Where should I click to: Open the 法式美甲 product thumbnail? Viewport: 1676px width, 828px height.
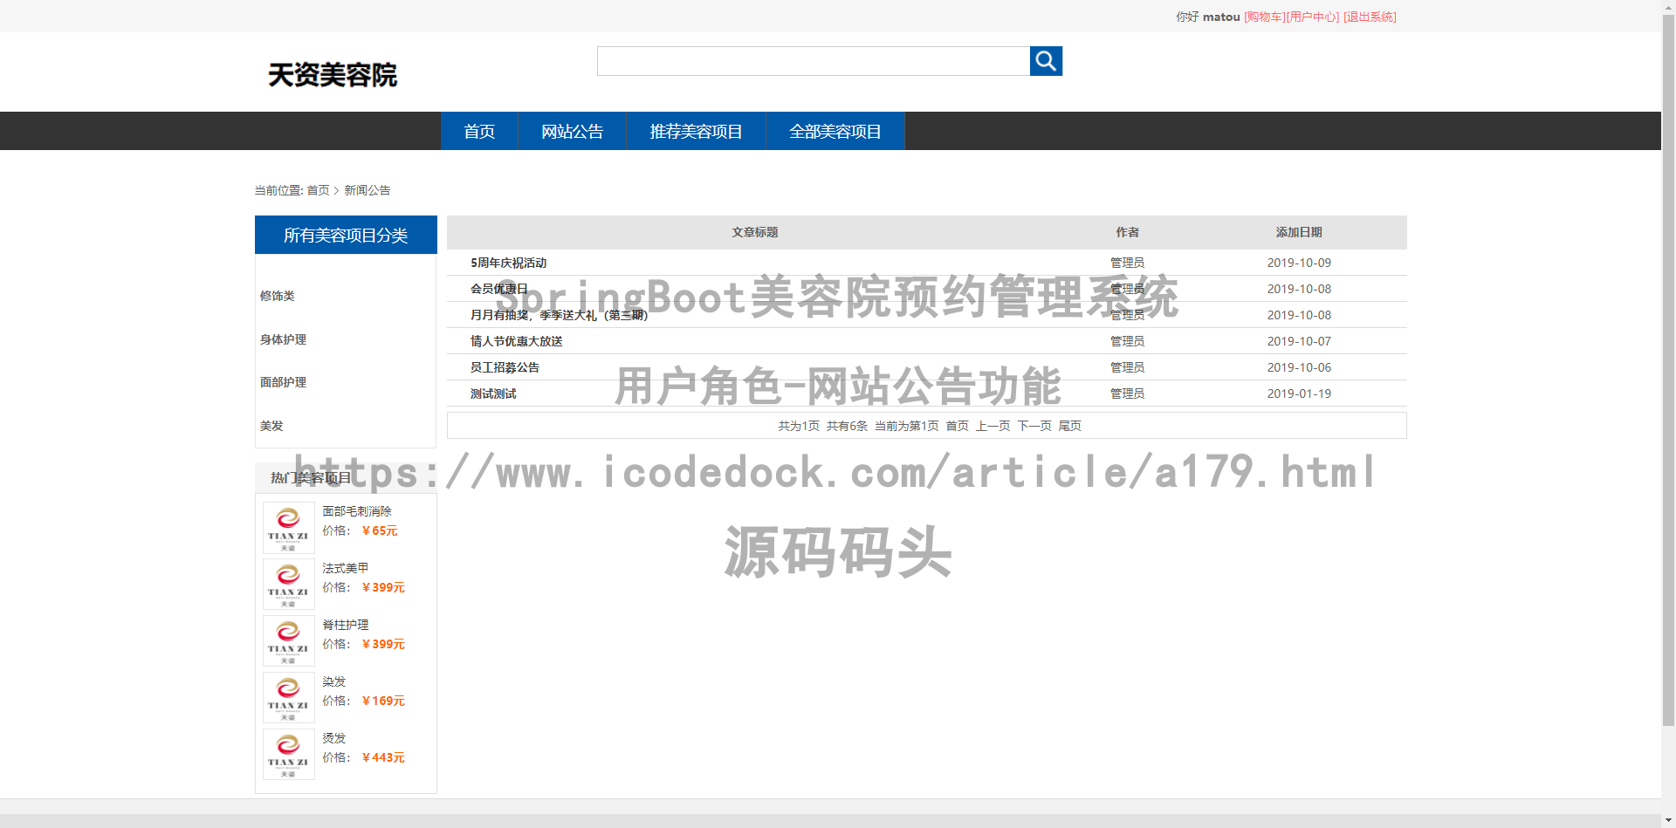[289, 585]
